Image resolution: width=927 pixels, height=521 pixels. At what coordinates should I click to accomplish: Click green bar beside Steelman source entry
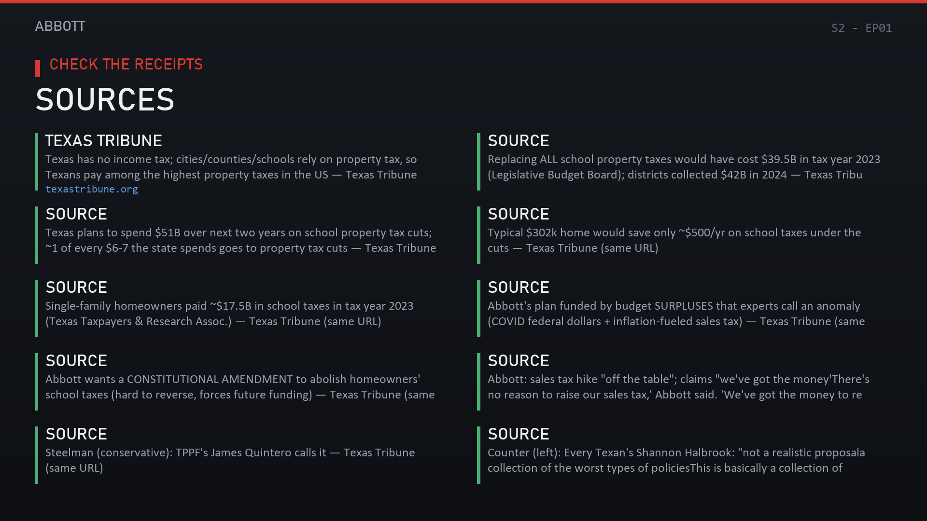coord(36,455)
